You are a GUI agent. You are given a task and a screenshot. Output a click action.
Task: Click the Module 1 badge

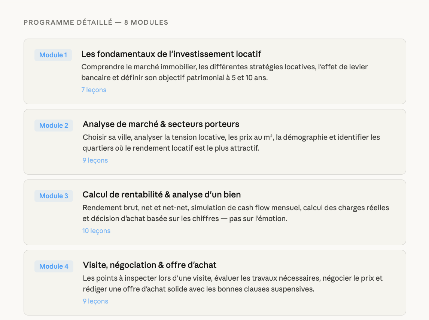53,55
